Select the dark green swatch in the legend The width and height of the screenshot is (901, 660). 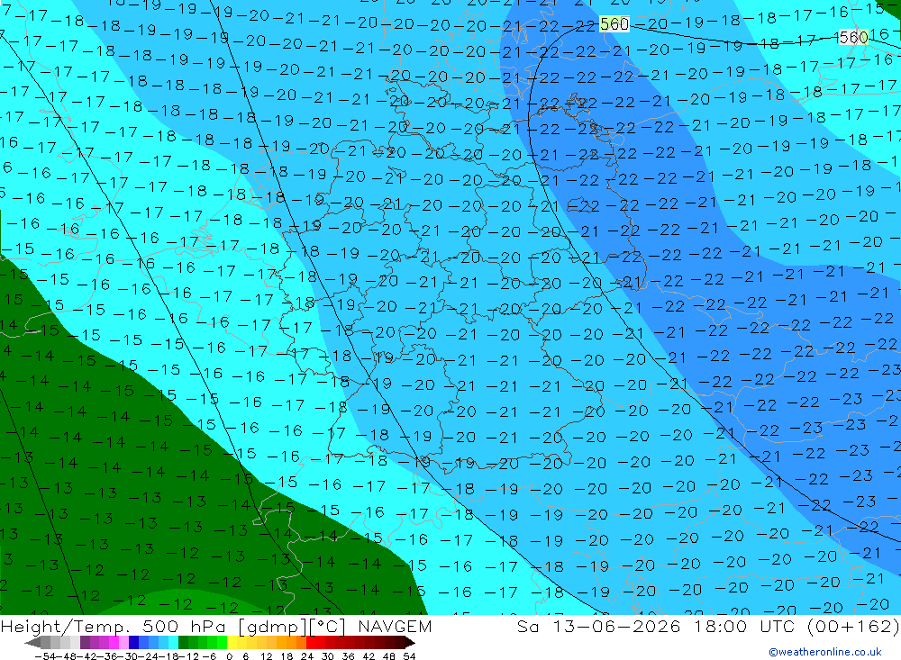click(183, 643)
